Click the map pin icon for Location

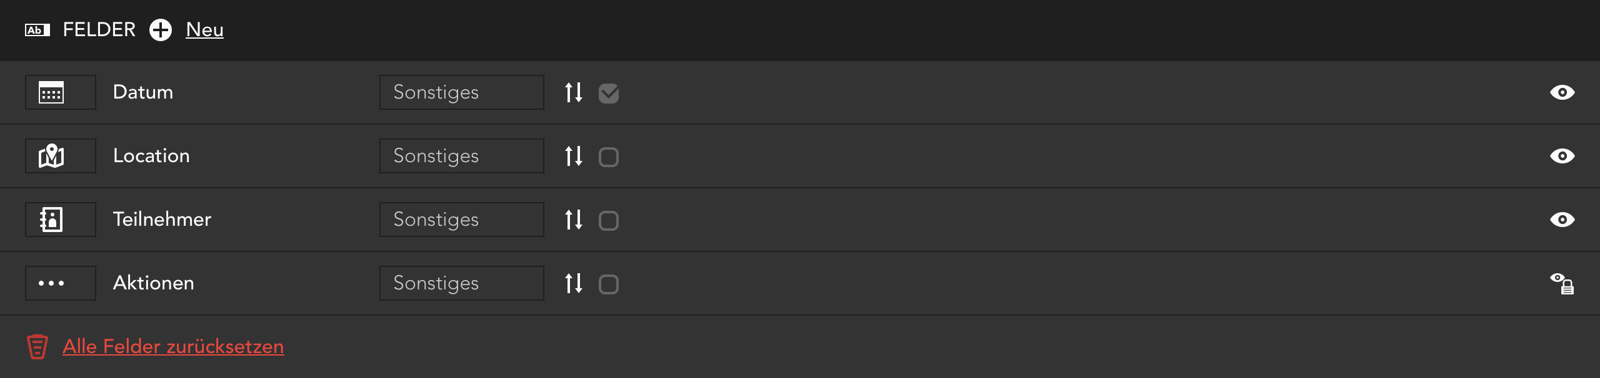(x=51, y=156)
